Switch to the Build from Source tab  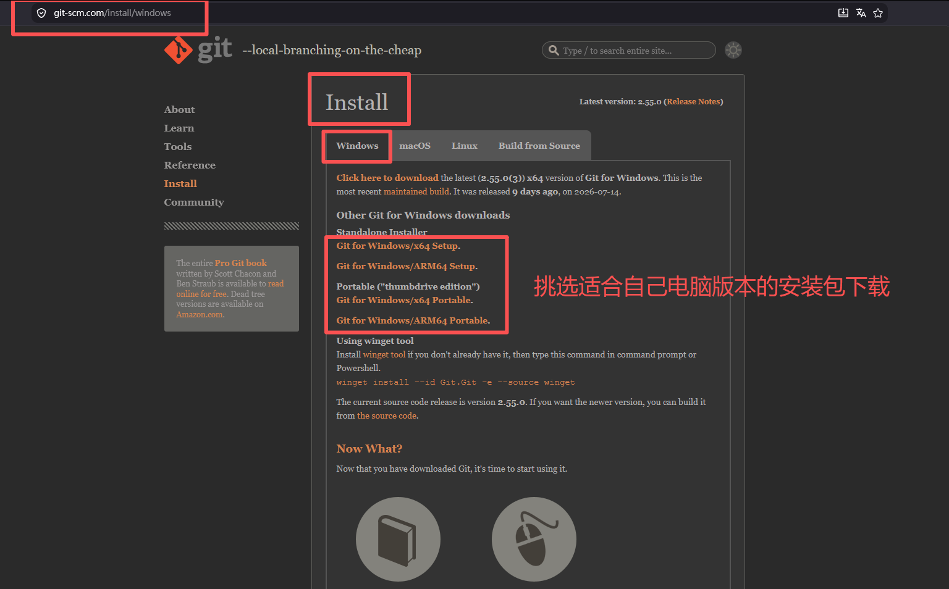pos(539,146)
